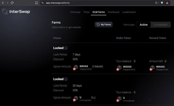Click the '0 WAVAX' option amount

[x=98, y=67]
